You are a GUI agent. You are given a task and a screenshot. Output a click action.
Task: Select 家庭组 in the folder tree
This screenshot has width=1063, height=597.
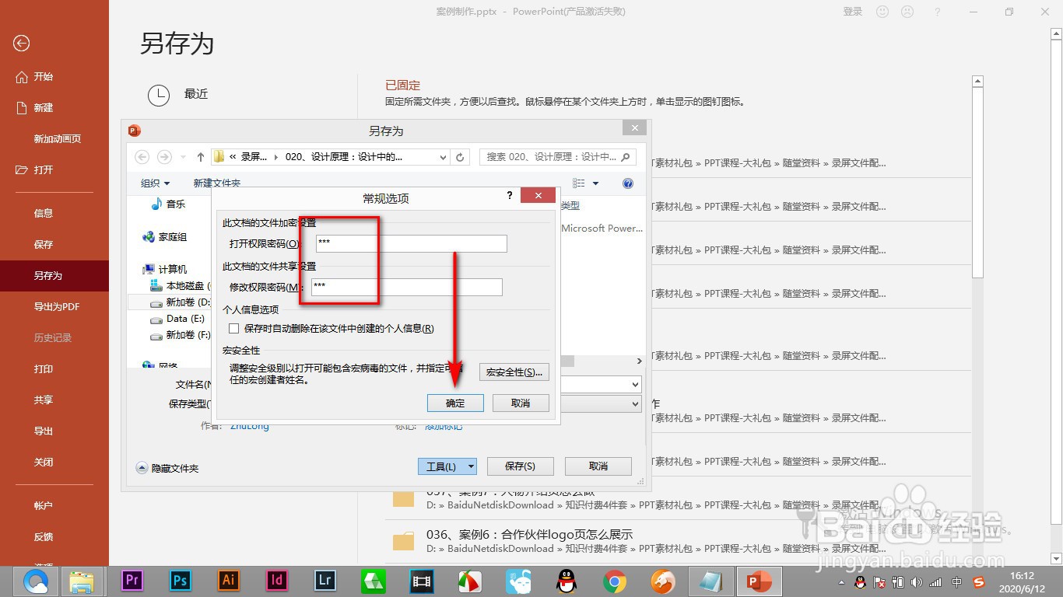click(165, 237)
